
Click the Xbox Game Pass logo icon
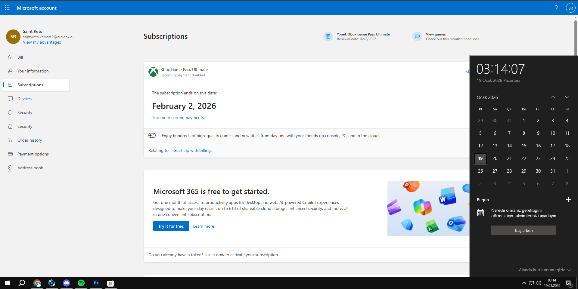pyautogui.click(x=153, y=72)
